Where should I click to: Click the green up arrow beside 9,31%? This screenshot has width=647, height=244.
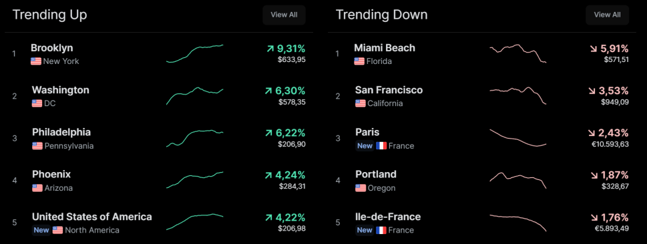[270, 49]
